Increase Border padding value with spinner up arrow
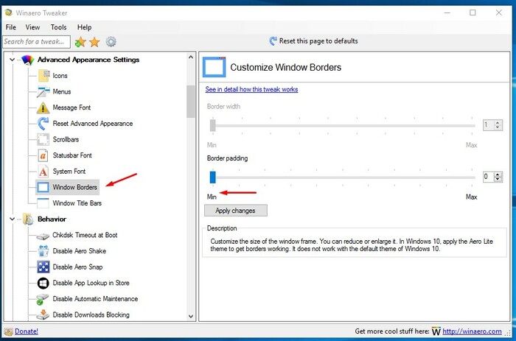 498,175
